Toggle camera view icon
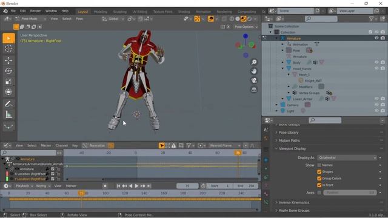The image size is (388, 218). tap(254, 81)
